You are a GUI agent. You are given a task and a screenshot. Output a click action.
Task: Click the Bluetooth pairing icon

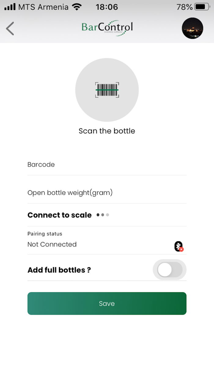179,246
